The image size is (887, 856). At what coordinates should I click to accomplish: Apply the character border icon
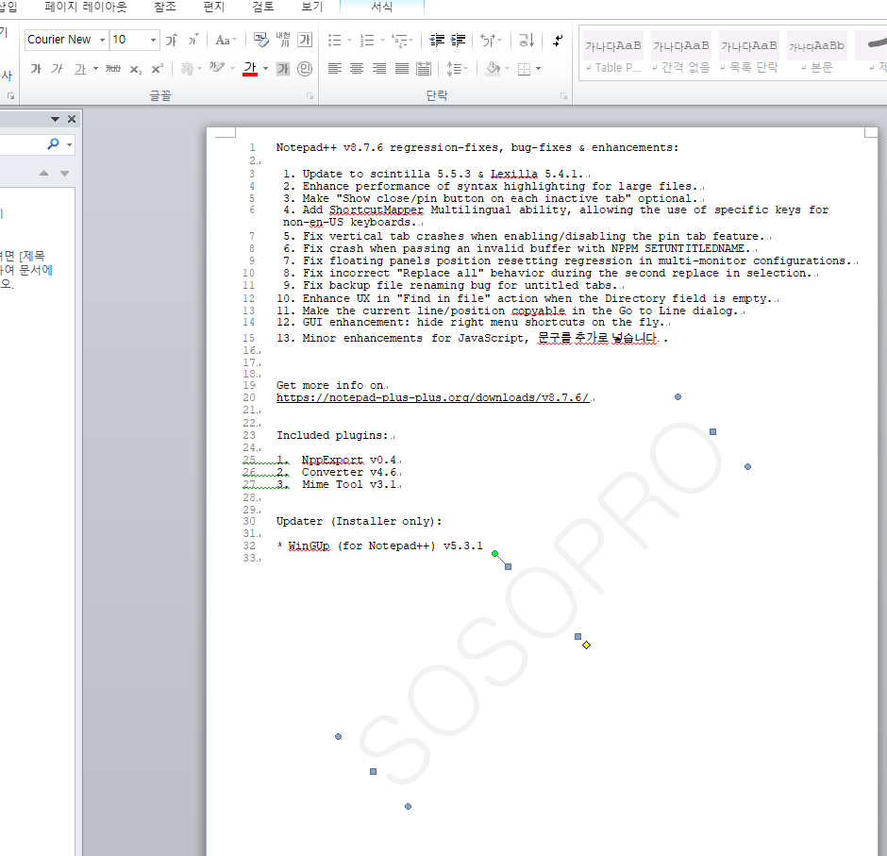(x=305, y=40)
